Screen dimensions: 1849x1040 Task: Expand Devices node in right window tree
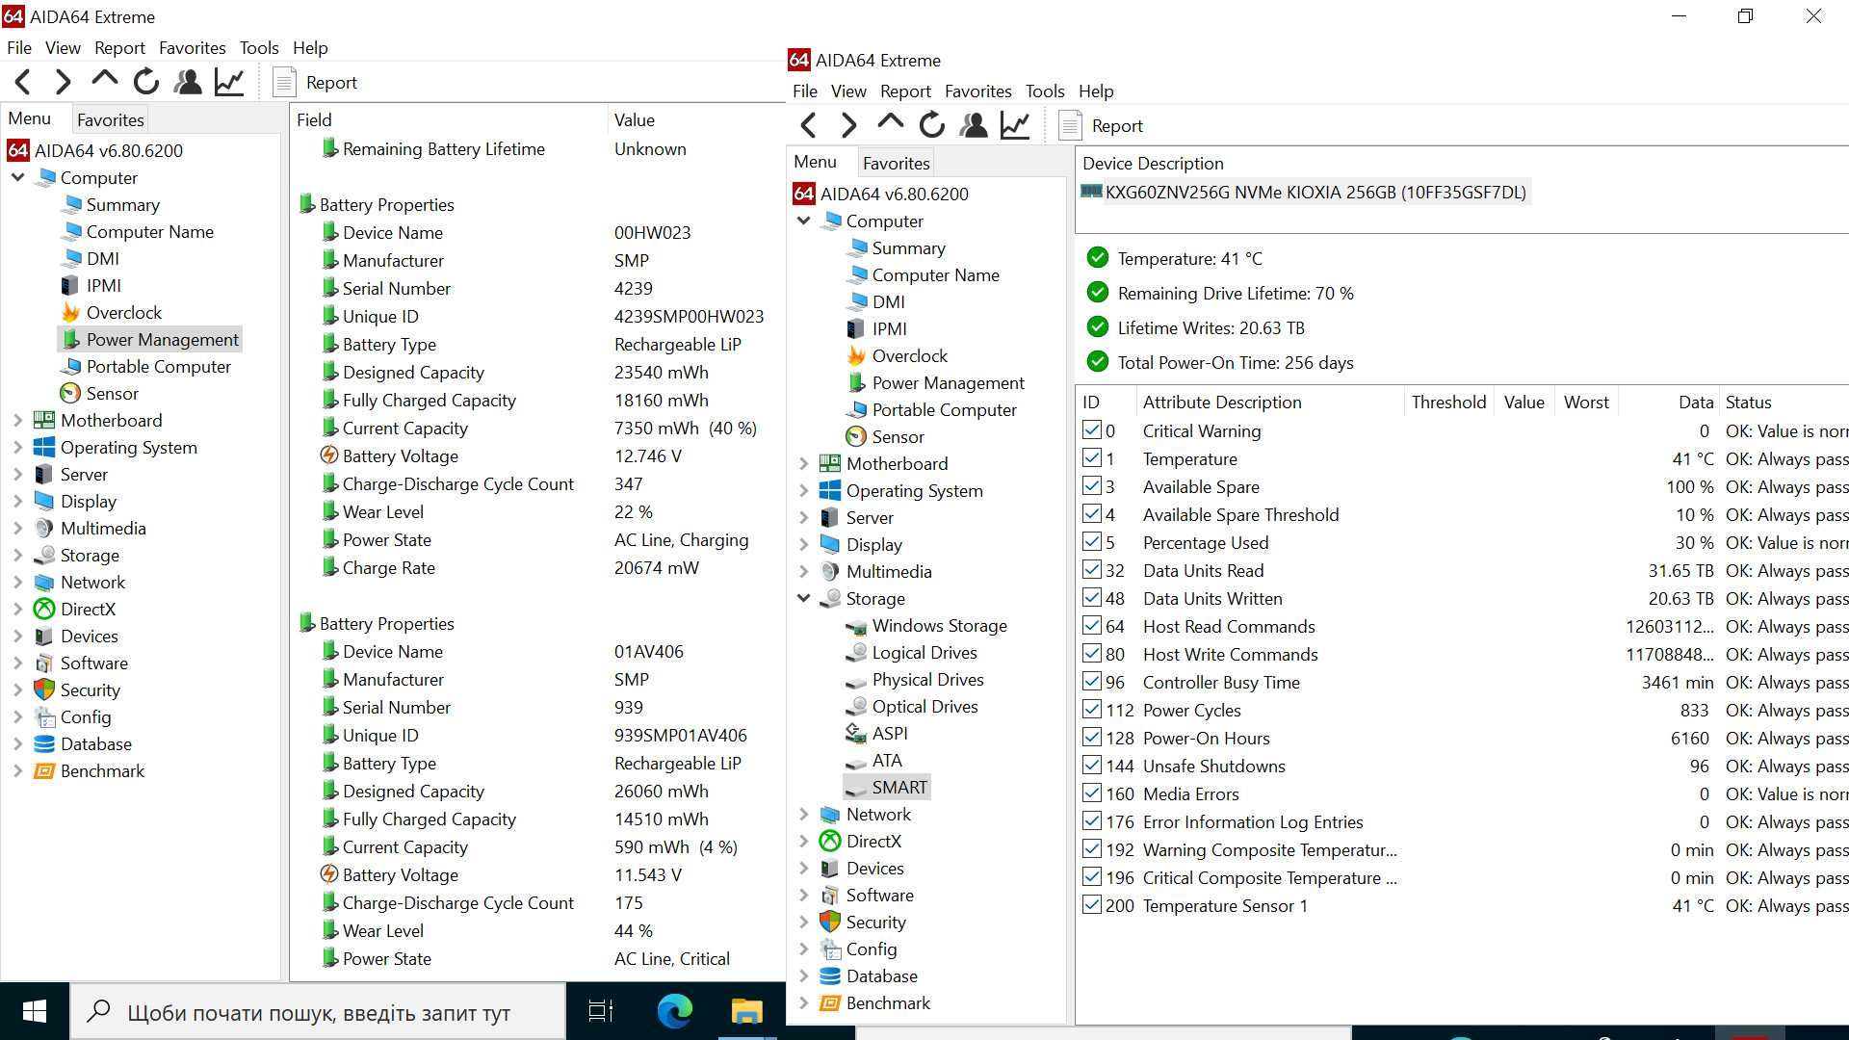(x=803, y=868)
